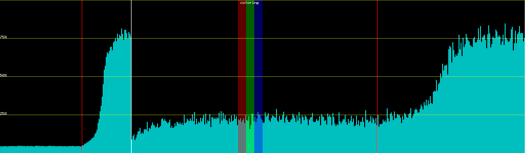This screenshot has width=525, height=153.
Task: Click the yellow 50% horizontal gridline
Action: pos(308,77)
